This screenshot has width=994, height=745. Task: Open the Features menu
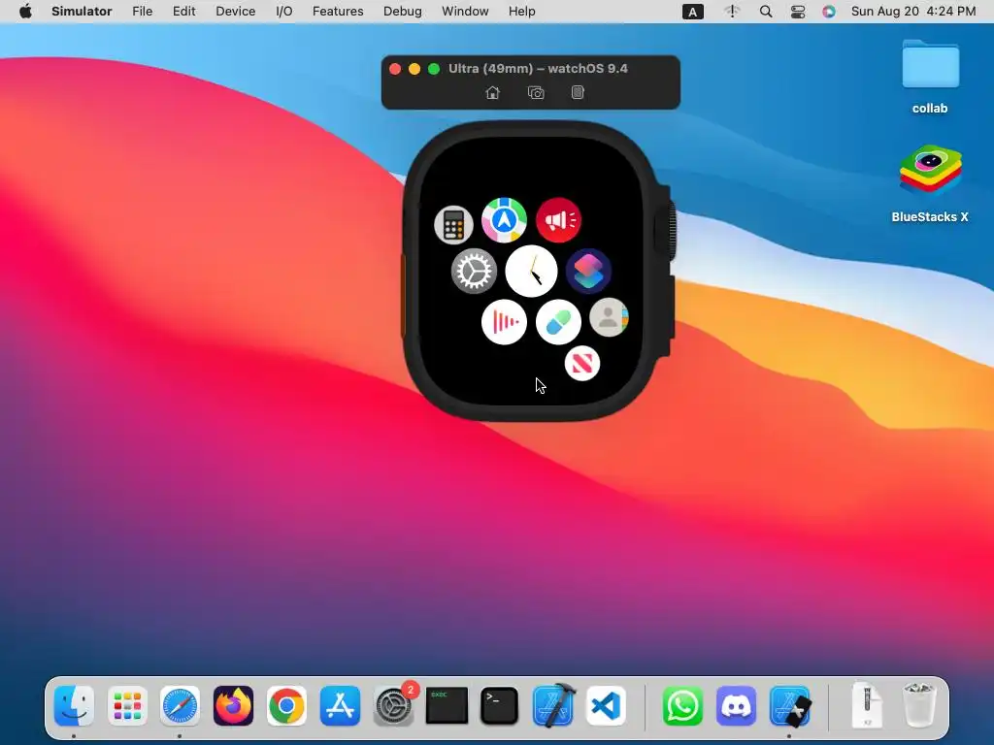click(x=338, y=12)
